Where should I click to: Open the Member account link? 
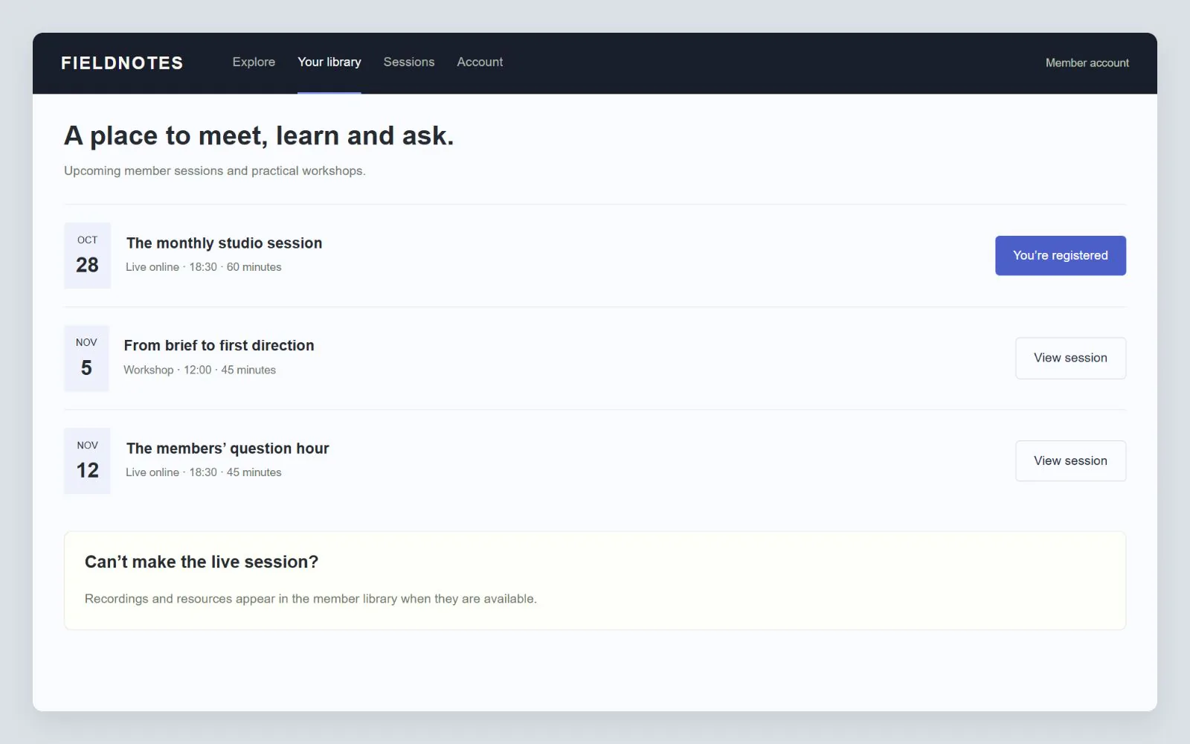pyautogui.click(x=1087, y=63)
